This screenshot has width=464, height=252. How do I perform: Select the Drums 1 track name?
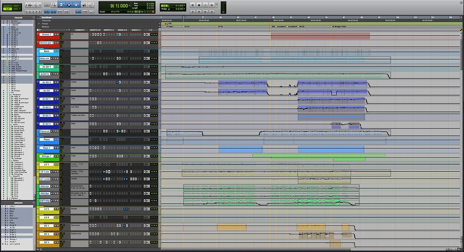point(46,34)
